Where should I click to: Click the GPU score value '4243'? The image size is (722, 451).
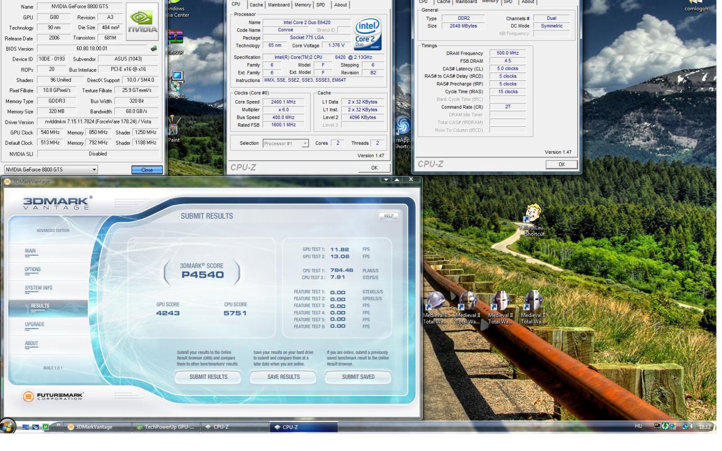click(x=168, y=313)
